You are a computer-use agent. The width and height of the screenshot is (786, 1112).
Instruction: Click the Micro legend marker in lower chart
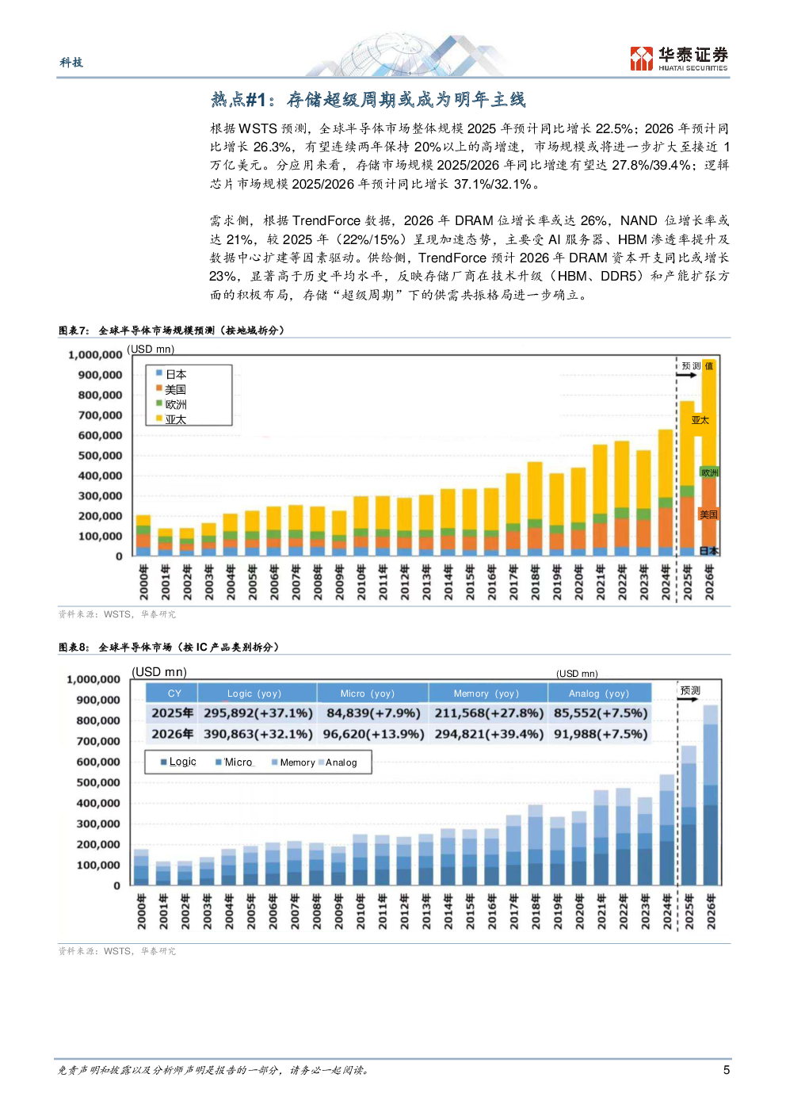(x=219, y=762)
